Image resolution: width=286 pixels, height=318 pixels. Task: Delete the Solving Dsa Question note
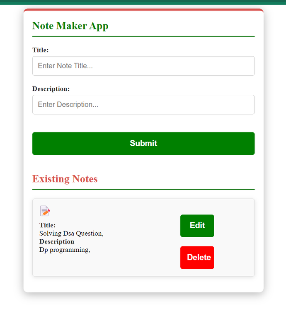pos(197,258)
